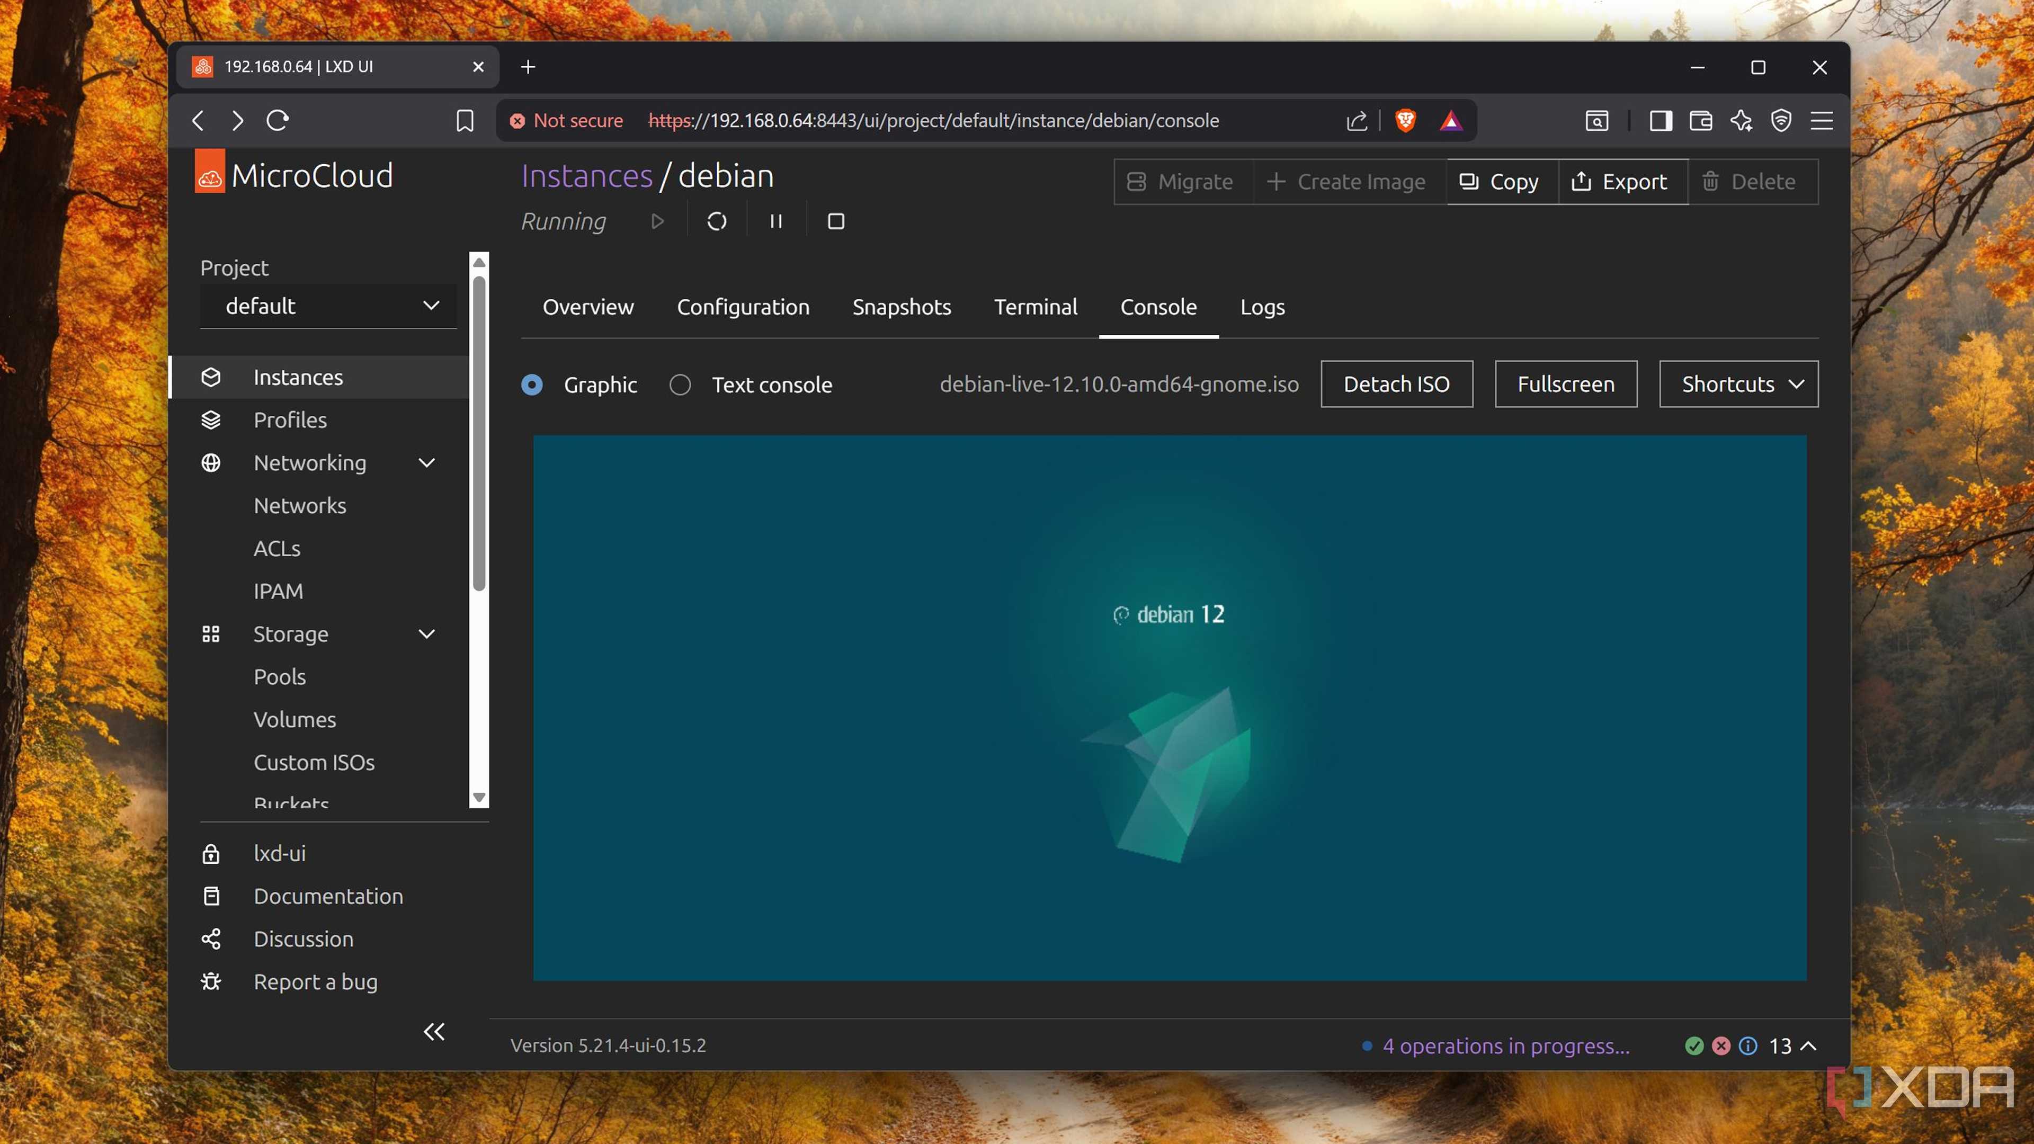Screen dimensions: 2034x1144
Task: Reload the page in the browser
Action: coord(278,121)
